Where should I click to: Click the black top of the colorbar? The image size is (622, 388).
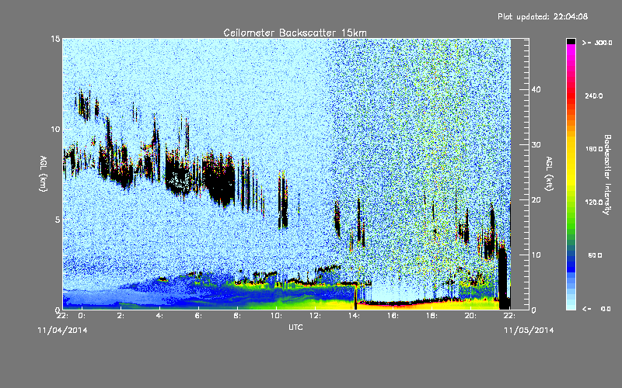(571, 41)
